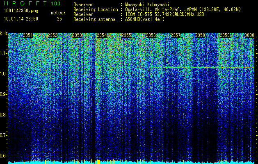The image size is (258, 164).
Task: Click the Receiving antenna field label
Action: pyautogui.click(x=94, y=19)
